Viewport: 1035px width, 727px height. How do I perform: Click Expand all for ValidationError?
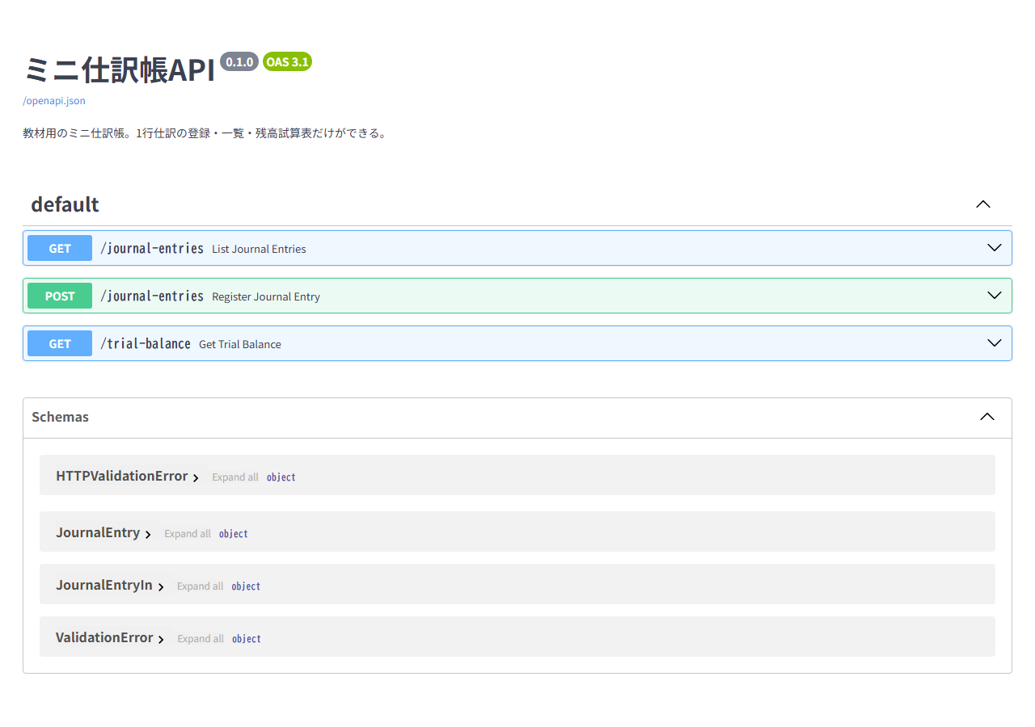coord(201,639)
